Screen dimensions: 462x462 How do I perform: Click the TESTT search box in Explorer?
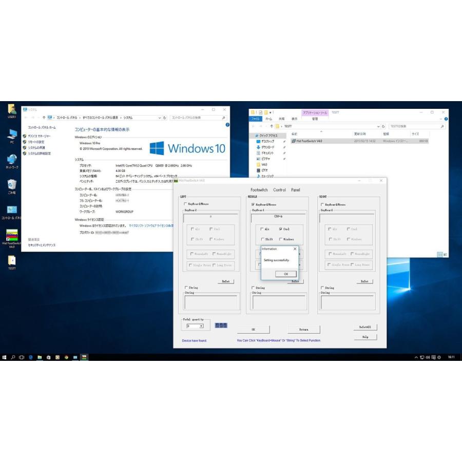coord(415,126)
